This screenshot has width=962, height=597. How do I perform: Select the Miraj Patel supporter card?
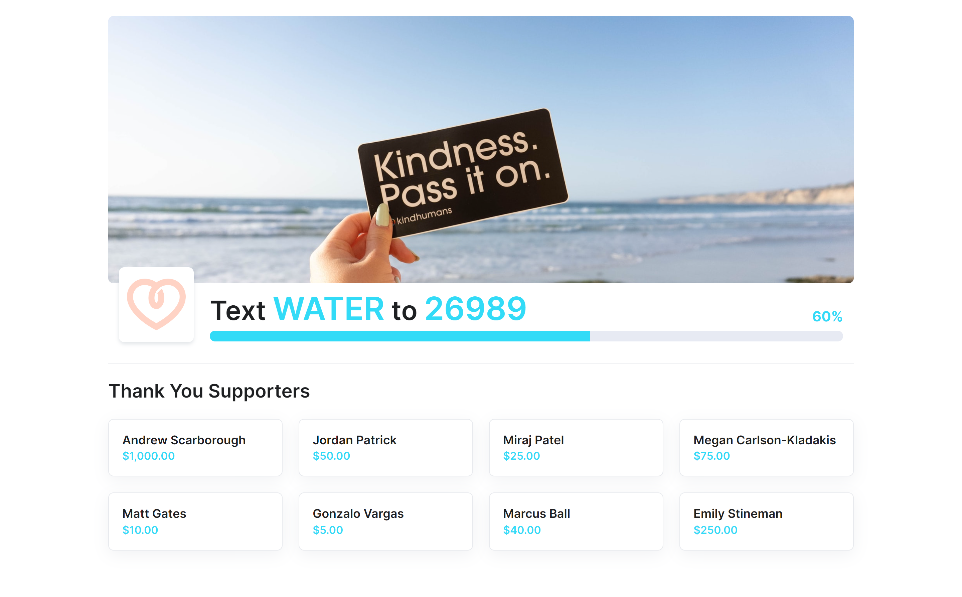pyautogui.click(x=576, y=447)
